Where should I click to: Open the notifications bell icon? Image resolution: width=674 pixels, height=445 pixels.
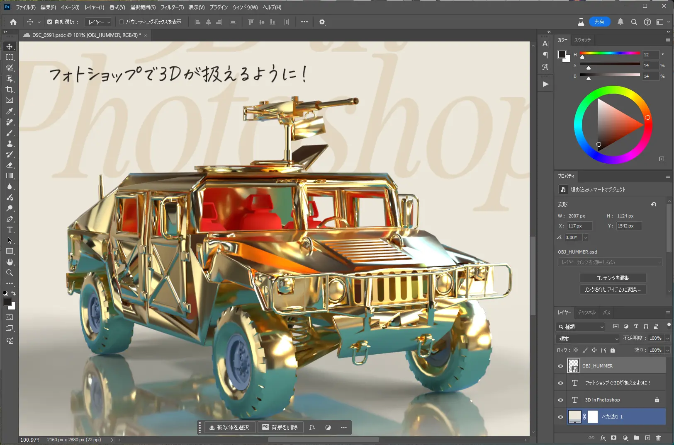(x=620, y=22)
